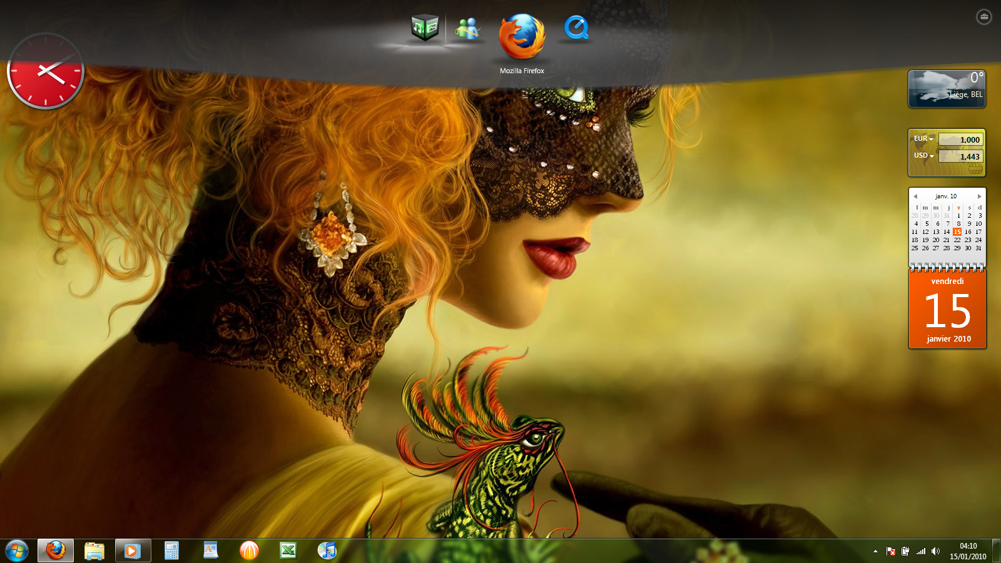
Task: Expand the USD currency dropdown
Action: pos(923,156)
